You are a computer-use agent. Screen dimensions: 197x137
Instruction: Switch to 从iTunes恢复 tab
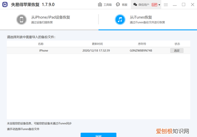pos(148,19)
